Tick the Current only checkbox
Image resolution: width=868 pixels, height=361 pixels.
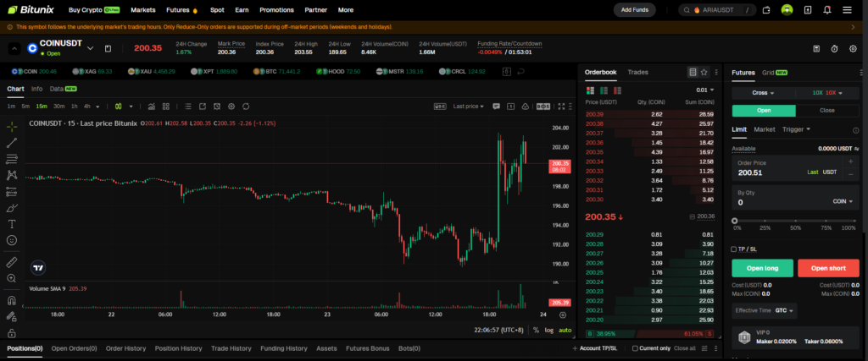(x=635, y=348)
